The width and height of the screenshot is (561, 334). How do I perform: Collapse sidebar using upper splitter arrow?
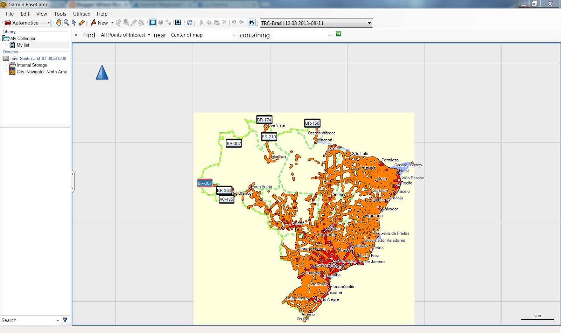coord(73,174)
